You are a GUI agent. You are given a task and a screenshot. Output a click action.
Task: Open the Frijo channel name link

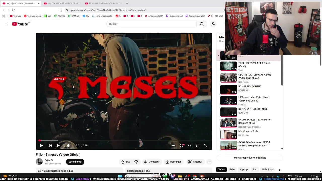47,160
